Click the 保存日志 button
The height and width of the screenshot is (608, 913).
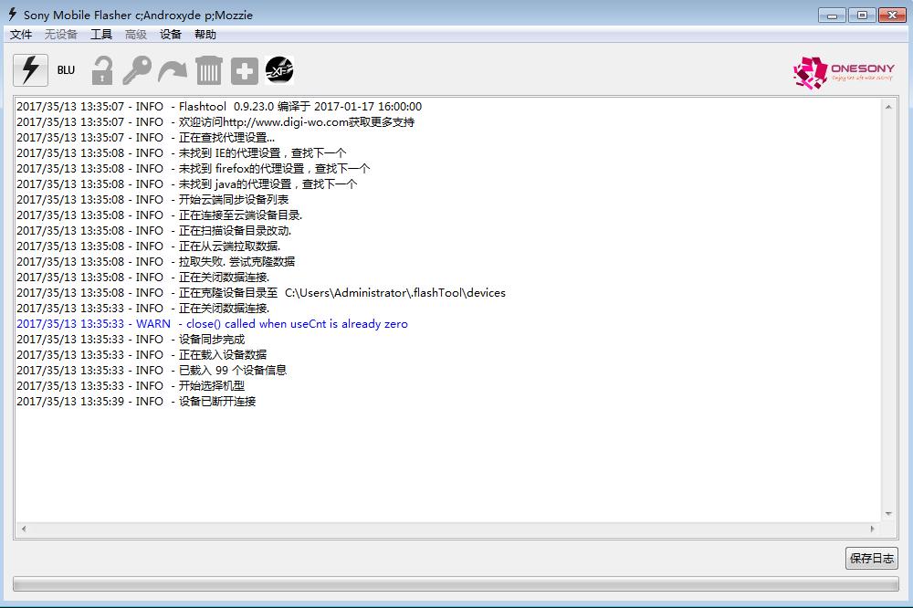pos(872,558)
